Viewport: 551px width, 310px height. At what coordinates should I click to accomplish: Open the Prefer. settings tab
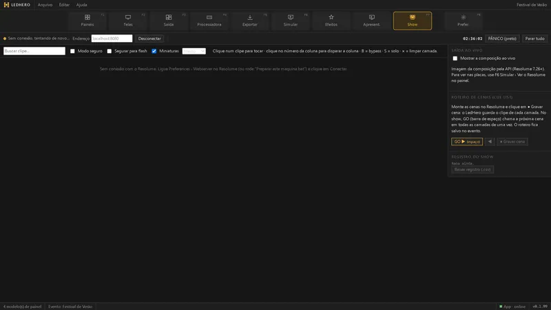[x=463, y=21]
